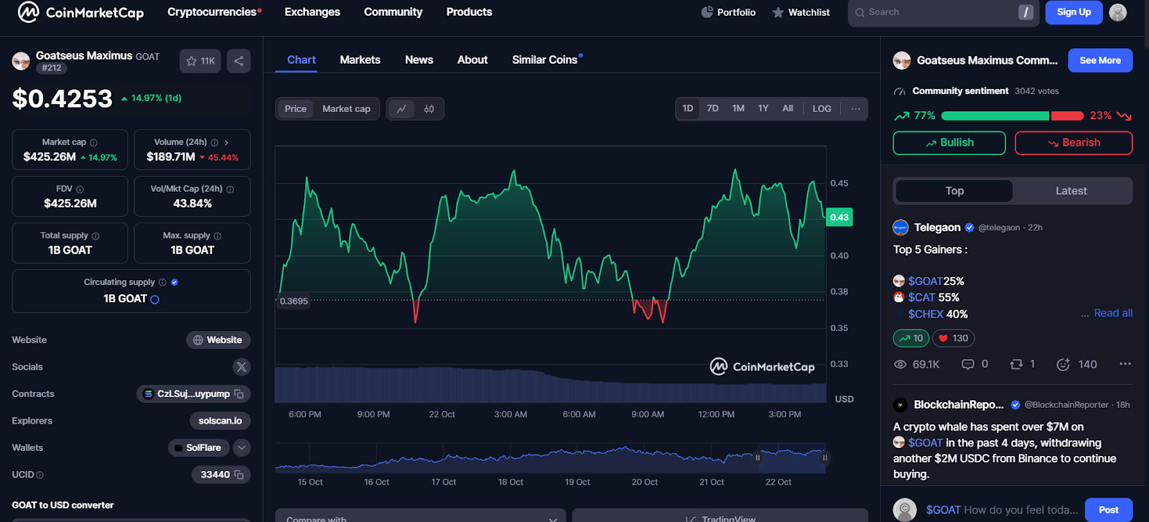Open Portfolio from header
This screenshot has width=1149, height=522.
[728, 12]
